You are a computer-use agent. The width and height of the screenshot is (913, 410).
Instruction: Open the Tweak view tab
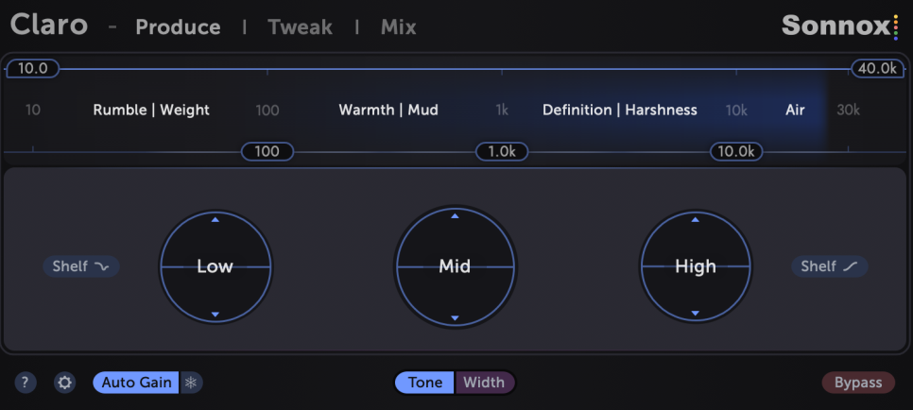click(x=300, y=27)
